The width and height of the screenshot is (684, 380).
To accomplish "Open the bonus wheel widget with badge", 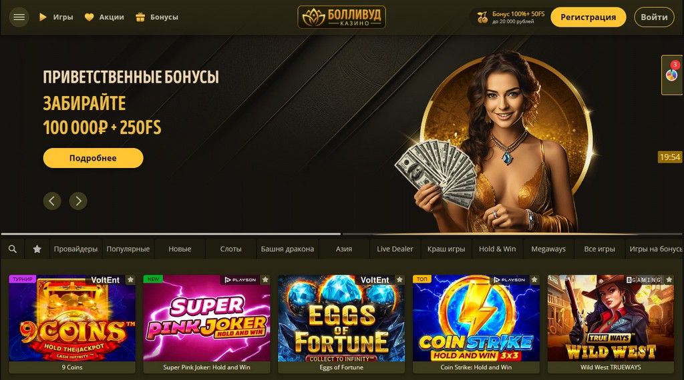I will (672, 75).
